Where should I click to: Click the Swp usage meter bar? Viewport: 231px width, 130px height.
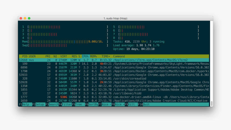(68, 45)
